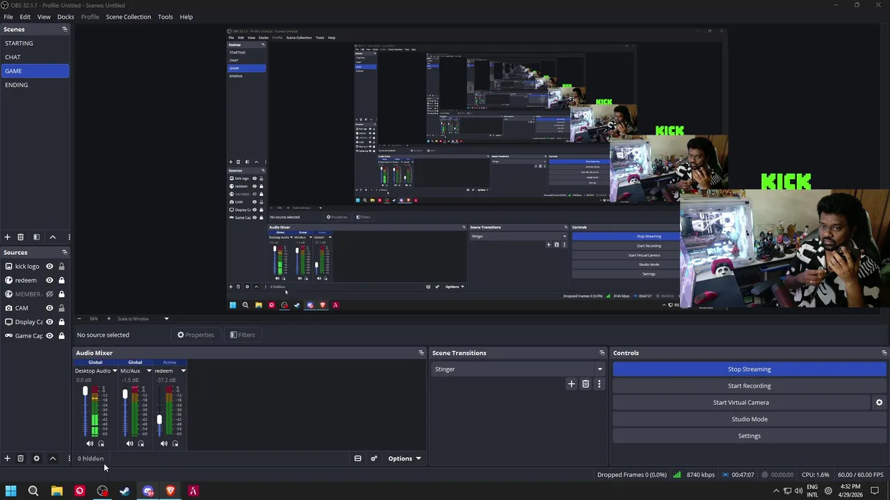
Task: Add a new source with the plus icon
Action: [x=7, y=458]
